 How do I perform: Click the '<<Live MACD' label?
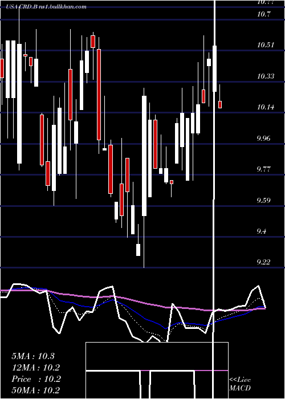point(240,384)
